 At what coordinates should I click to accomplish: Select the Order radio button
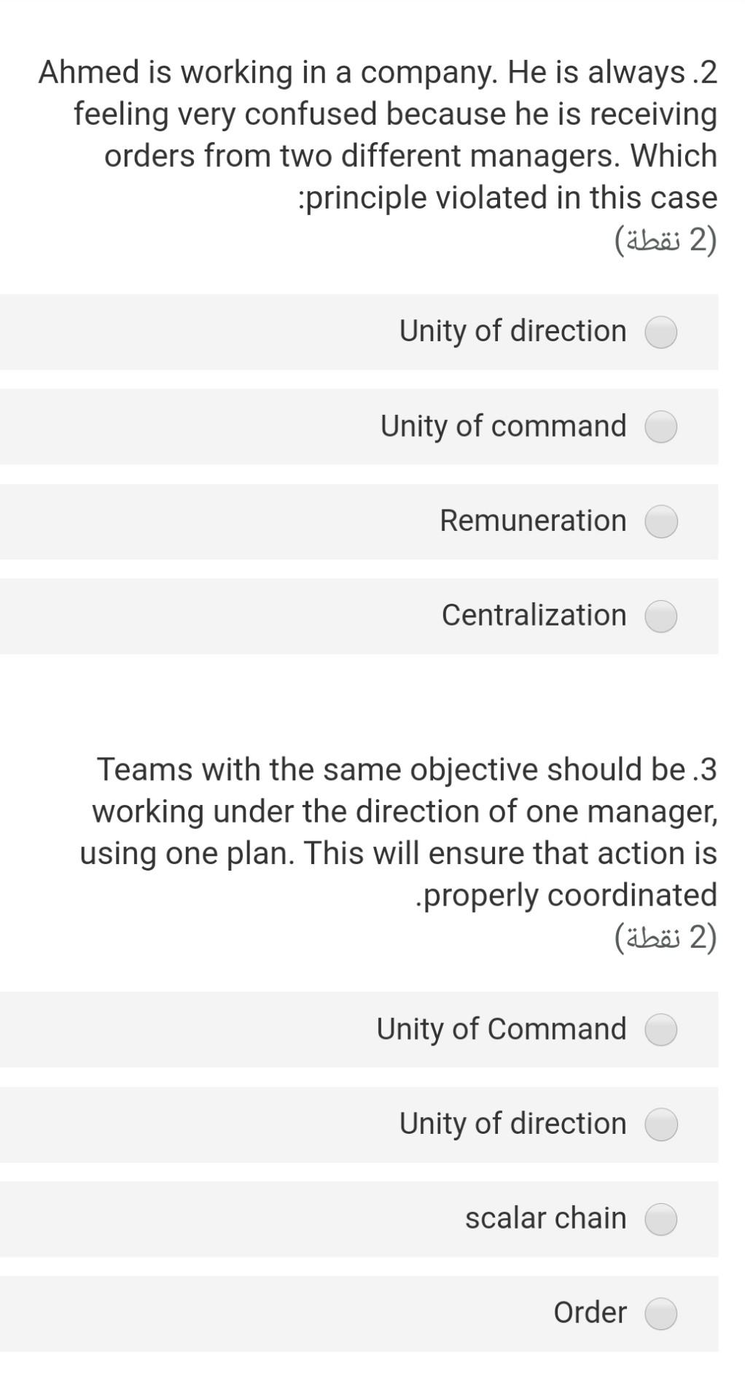[x=660, y=1312]
